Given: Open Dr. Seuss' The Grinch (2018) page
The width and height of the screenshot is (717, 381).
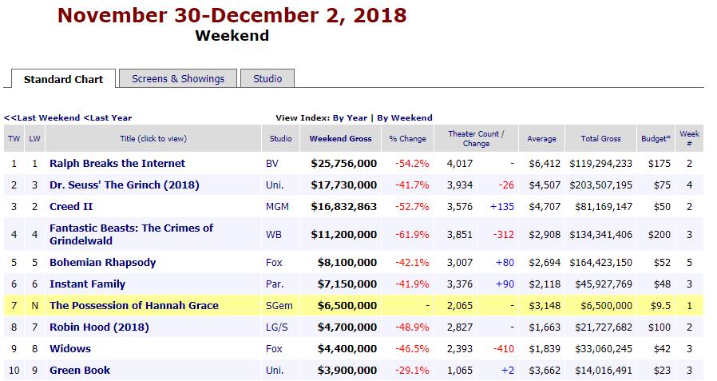Looking at the screenshot, I should click(125, 185).
